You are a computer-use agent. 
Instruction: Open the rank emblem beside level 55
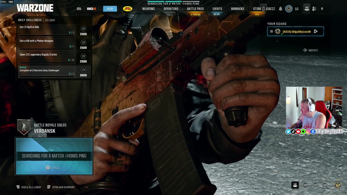point(289,9)
